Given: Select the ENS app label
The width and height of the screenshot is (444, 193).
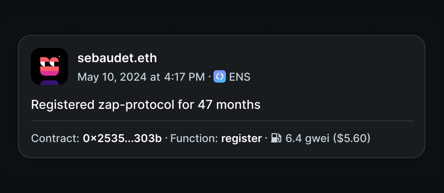Looking at the screenshot, I should point(239,76).
